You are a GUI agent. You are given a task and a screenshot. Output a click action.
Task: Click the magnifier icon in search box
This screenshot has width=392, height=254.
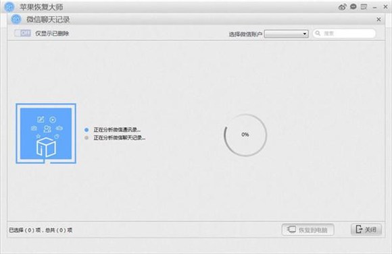tap(318, 33)
